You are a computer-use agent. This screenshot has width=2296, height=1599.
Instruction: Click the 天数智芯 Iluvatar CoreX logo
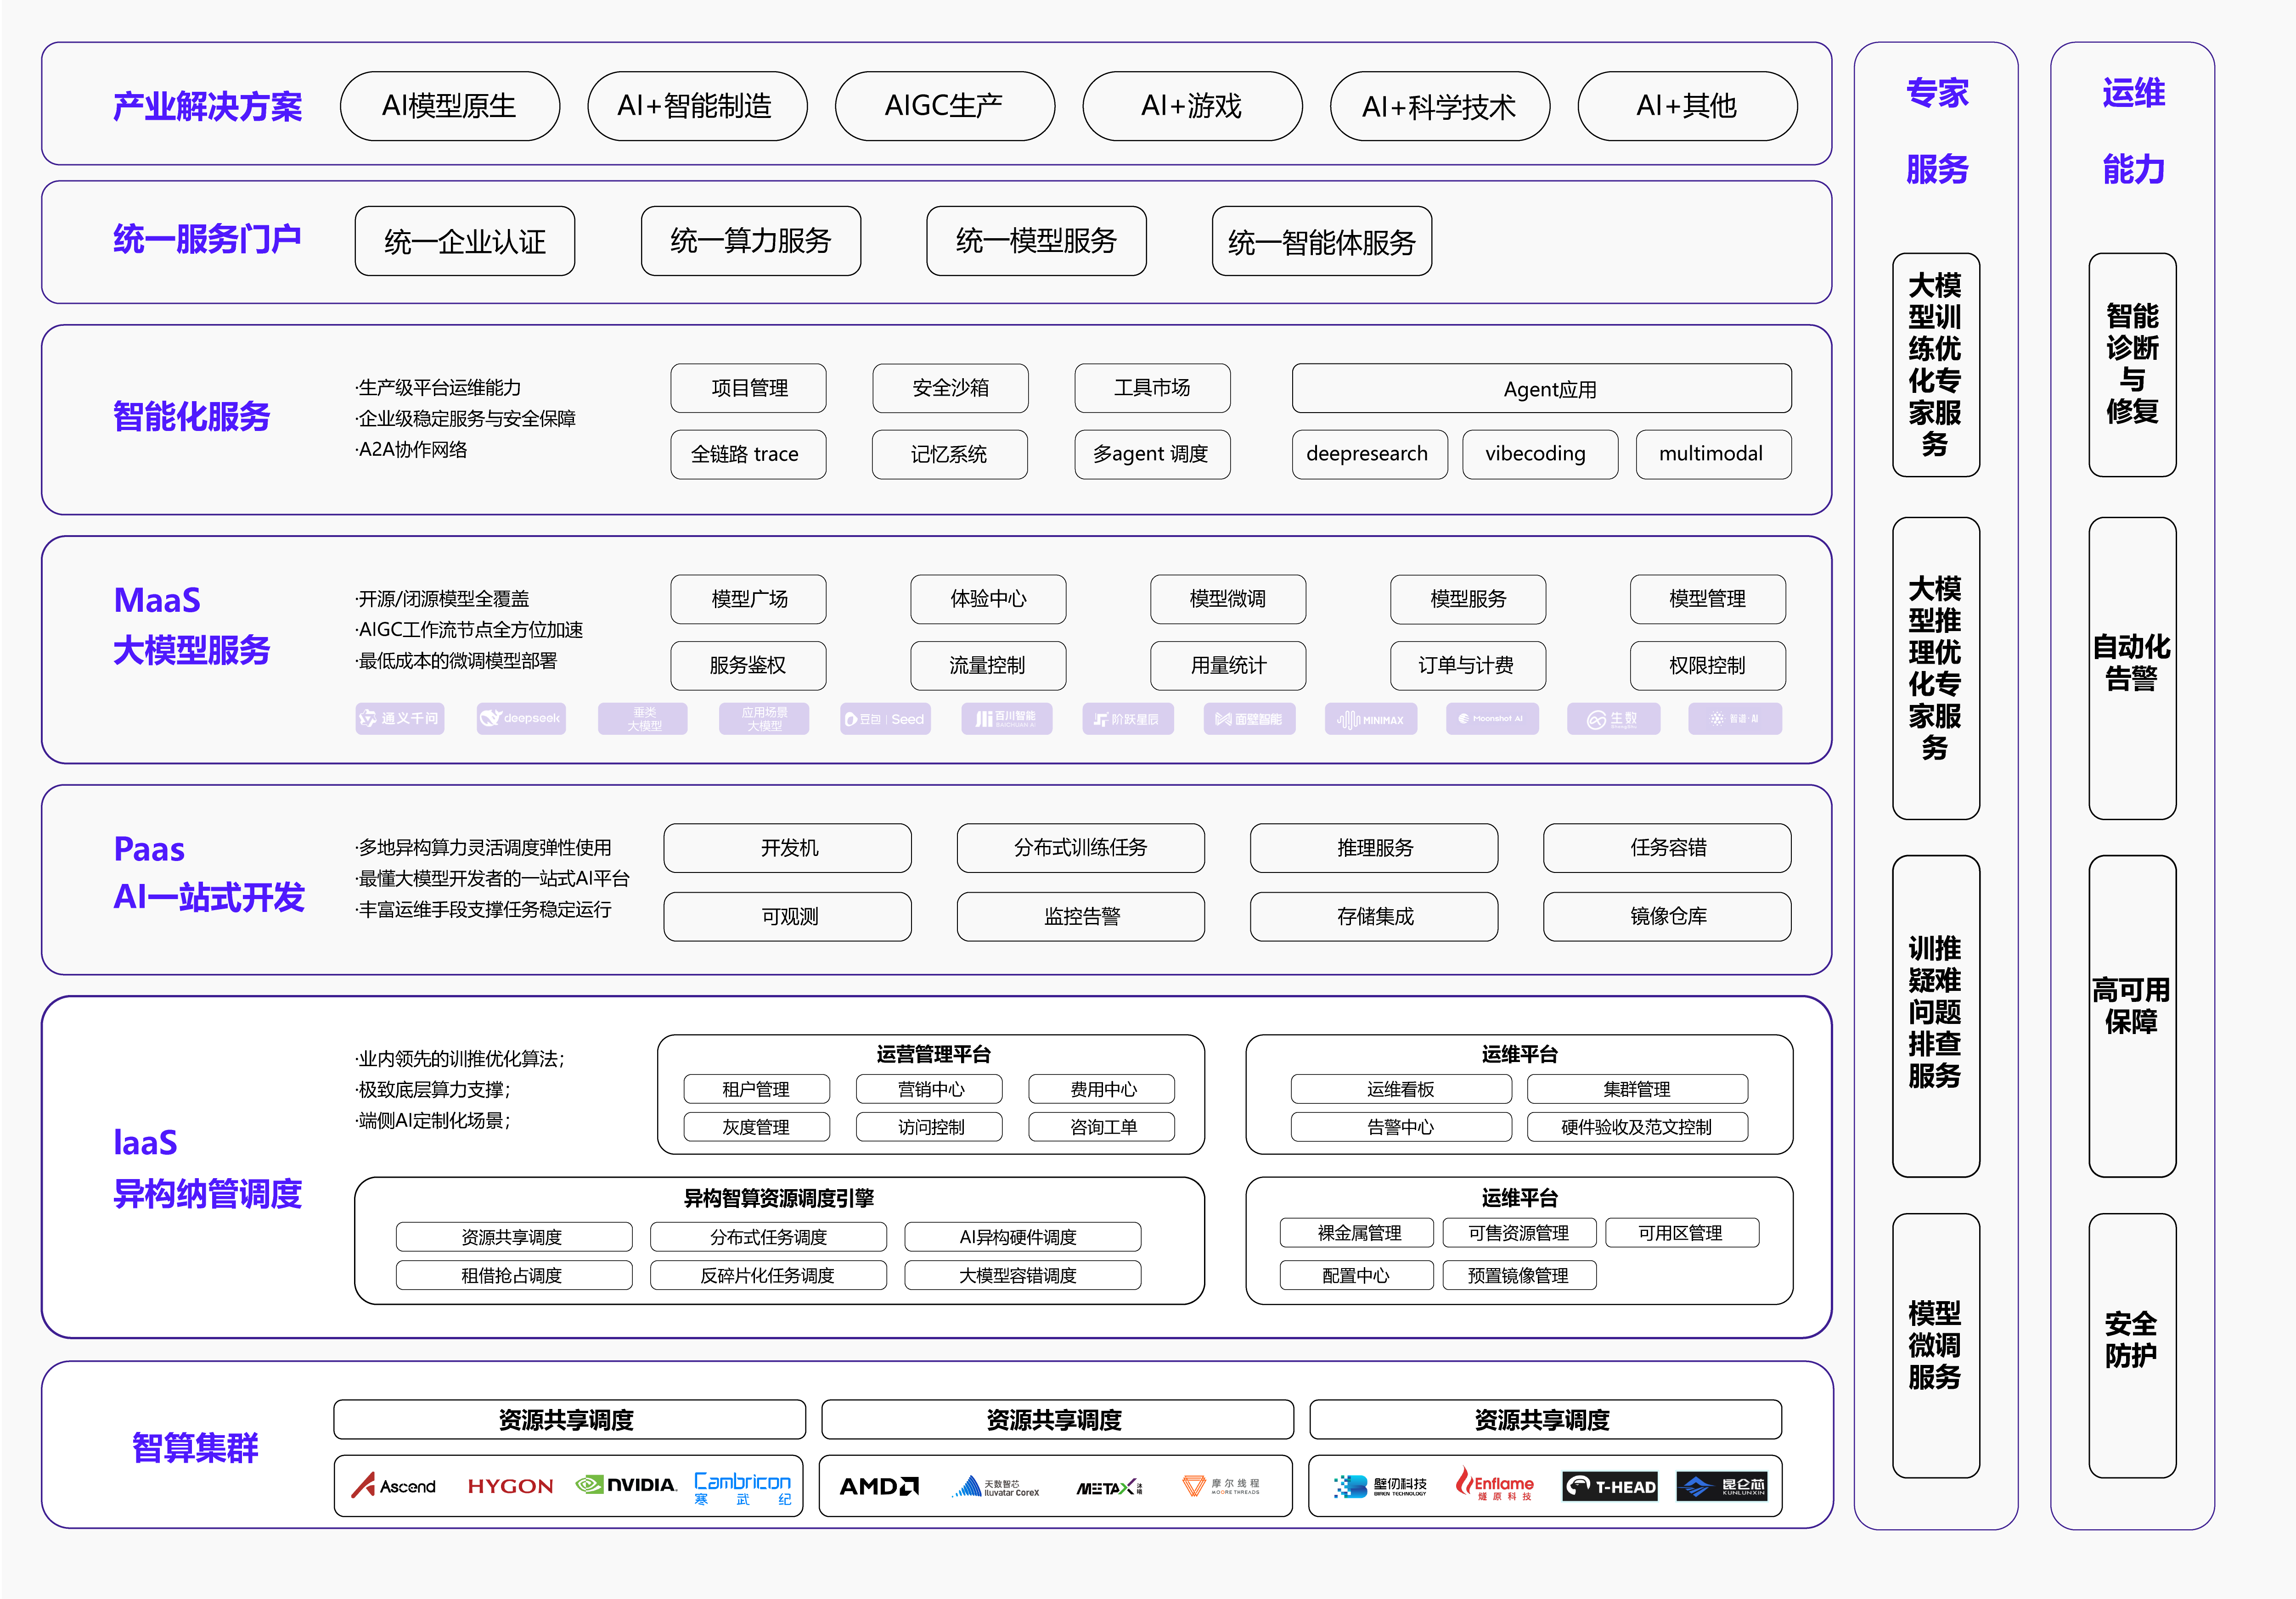[995, 1487]
